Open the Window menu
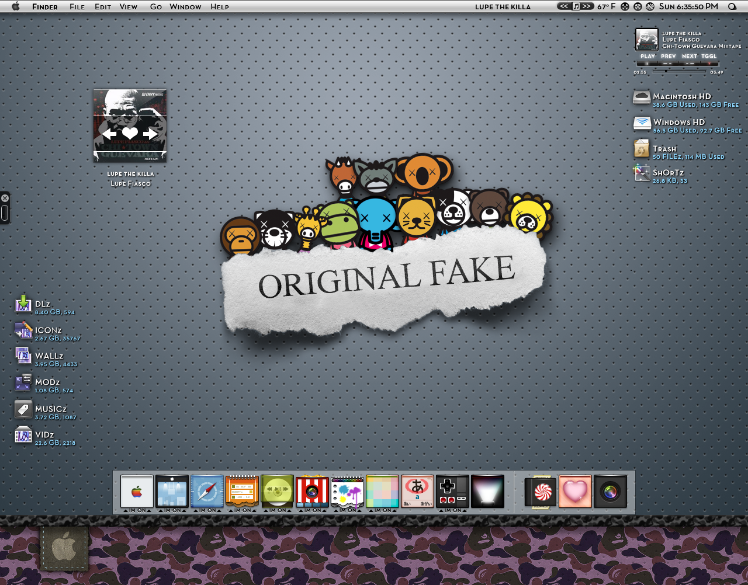The width and height of the screenshot is (748, 585). tap(185, 6)
